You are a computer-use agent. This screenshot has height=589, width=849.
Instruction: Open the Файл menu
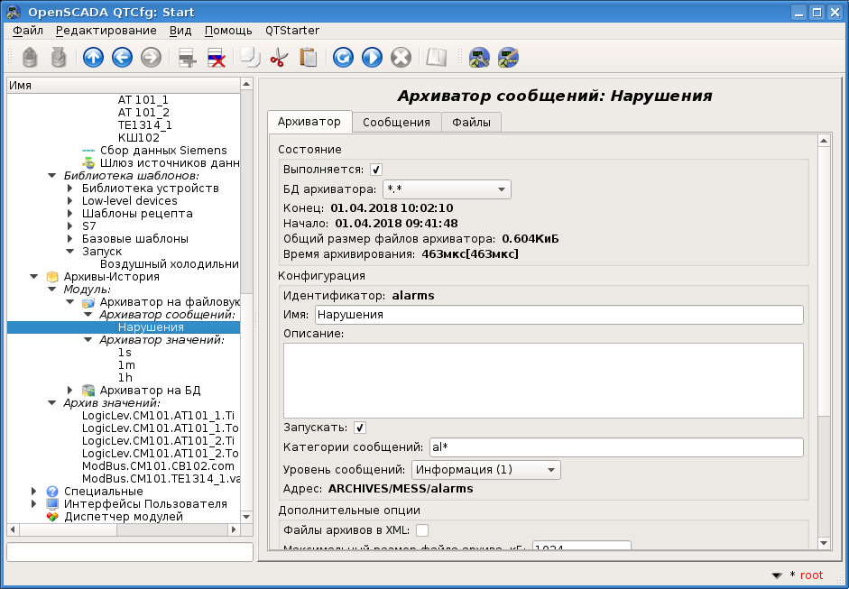[28, 31]
